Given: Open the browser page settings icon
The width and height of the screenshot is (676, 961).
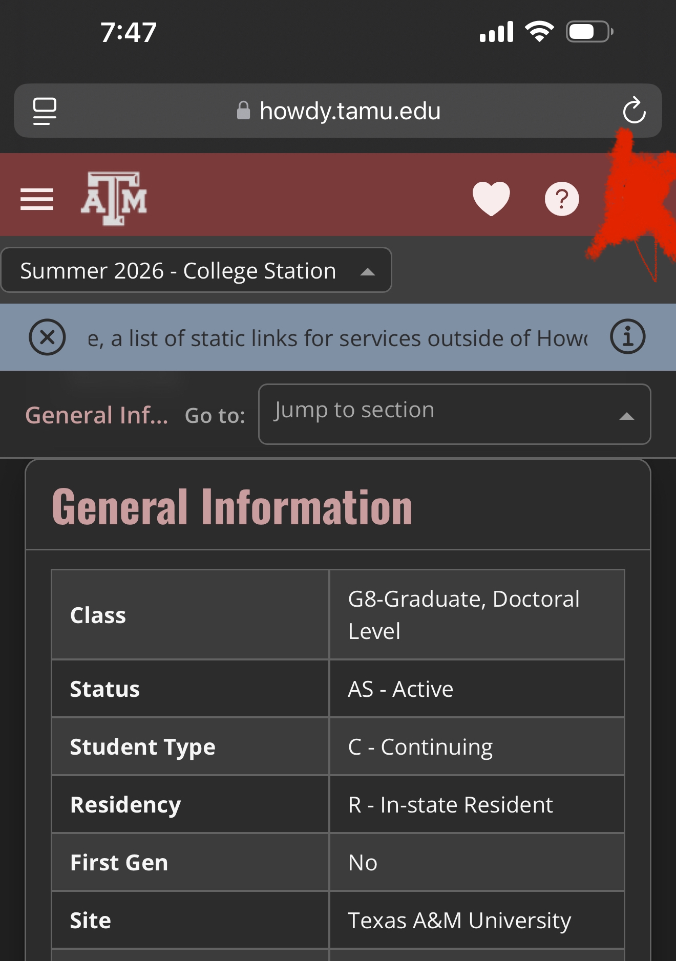Looking at the screenshot, I should [45, 111].
